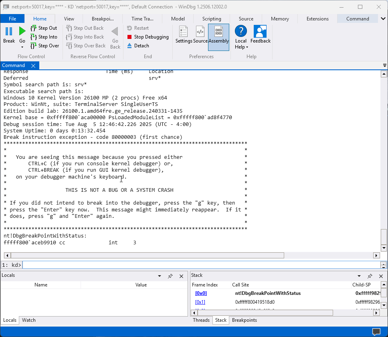388x337 pixels.
Task: Open the File menu
Action: (12, 19)
